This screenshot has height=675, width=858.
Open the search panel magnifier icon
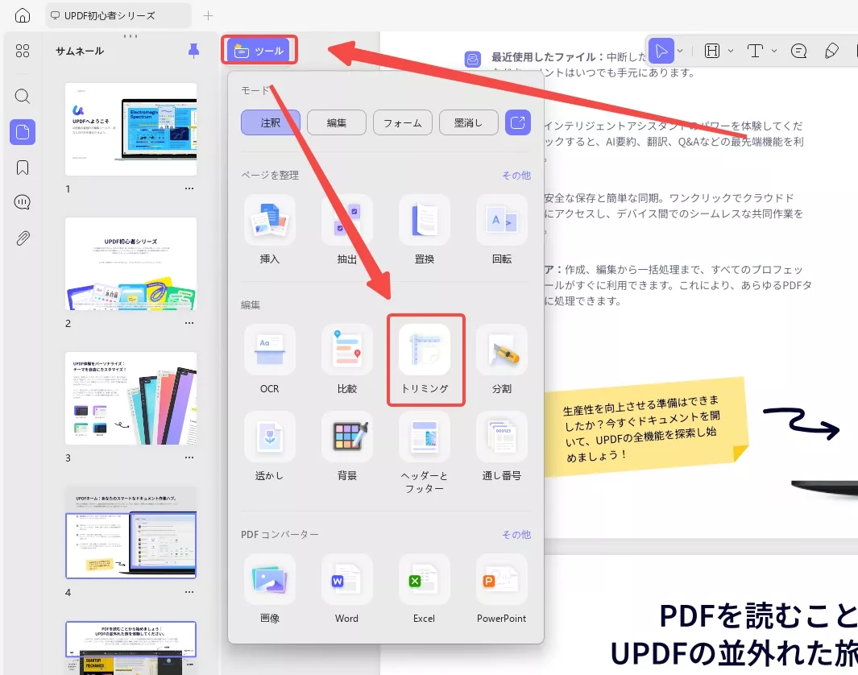(23, 97)
